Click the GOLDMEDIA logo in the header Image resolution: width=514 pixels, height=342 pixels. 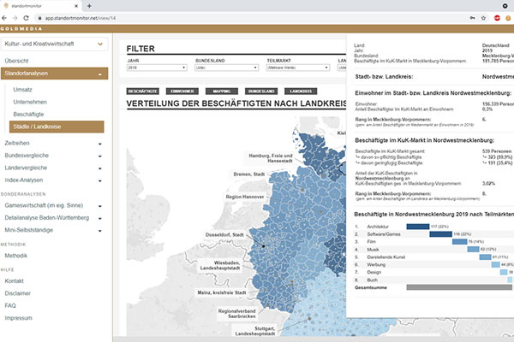[21, 29]
